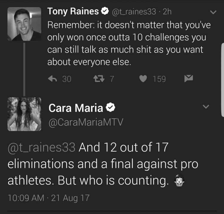View the 159 likes count
224x214 pixels.
coord(159,79)
